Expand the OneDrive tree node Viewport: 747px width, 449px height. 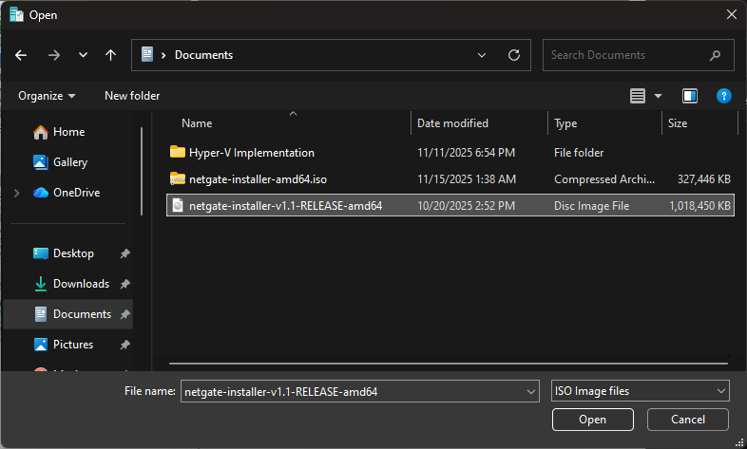coord(16,193)
